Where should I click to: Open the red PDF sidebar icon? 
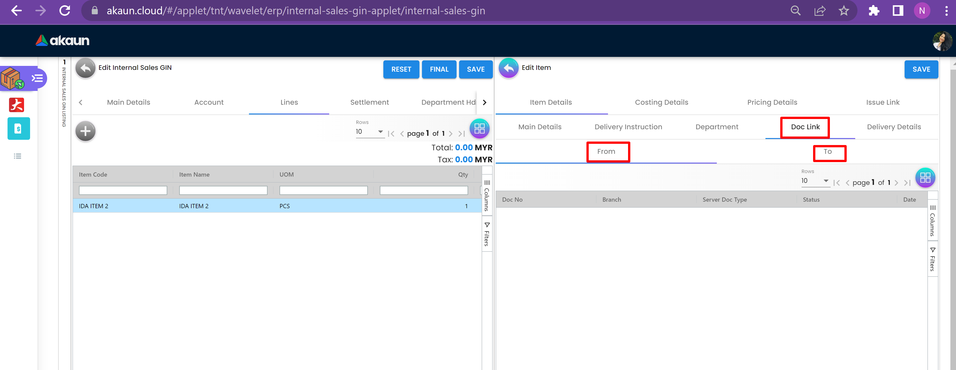click(17, 105)
